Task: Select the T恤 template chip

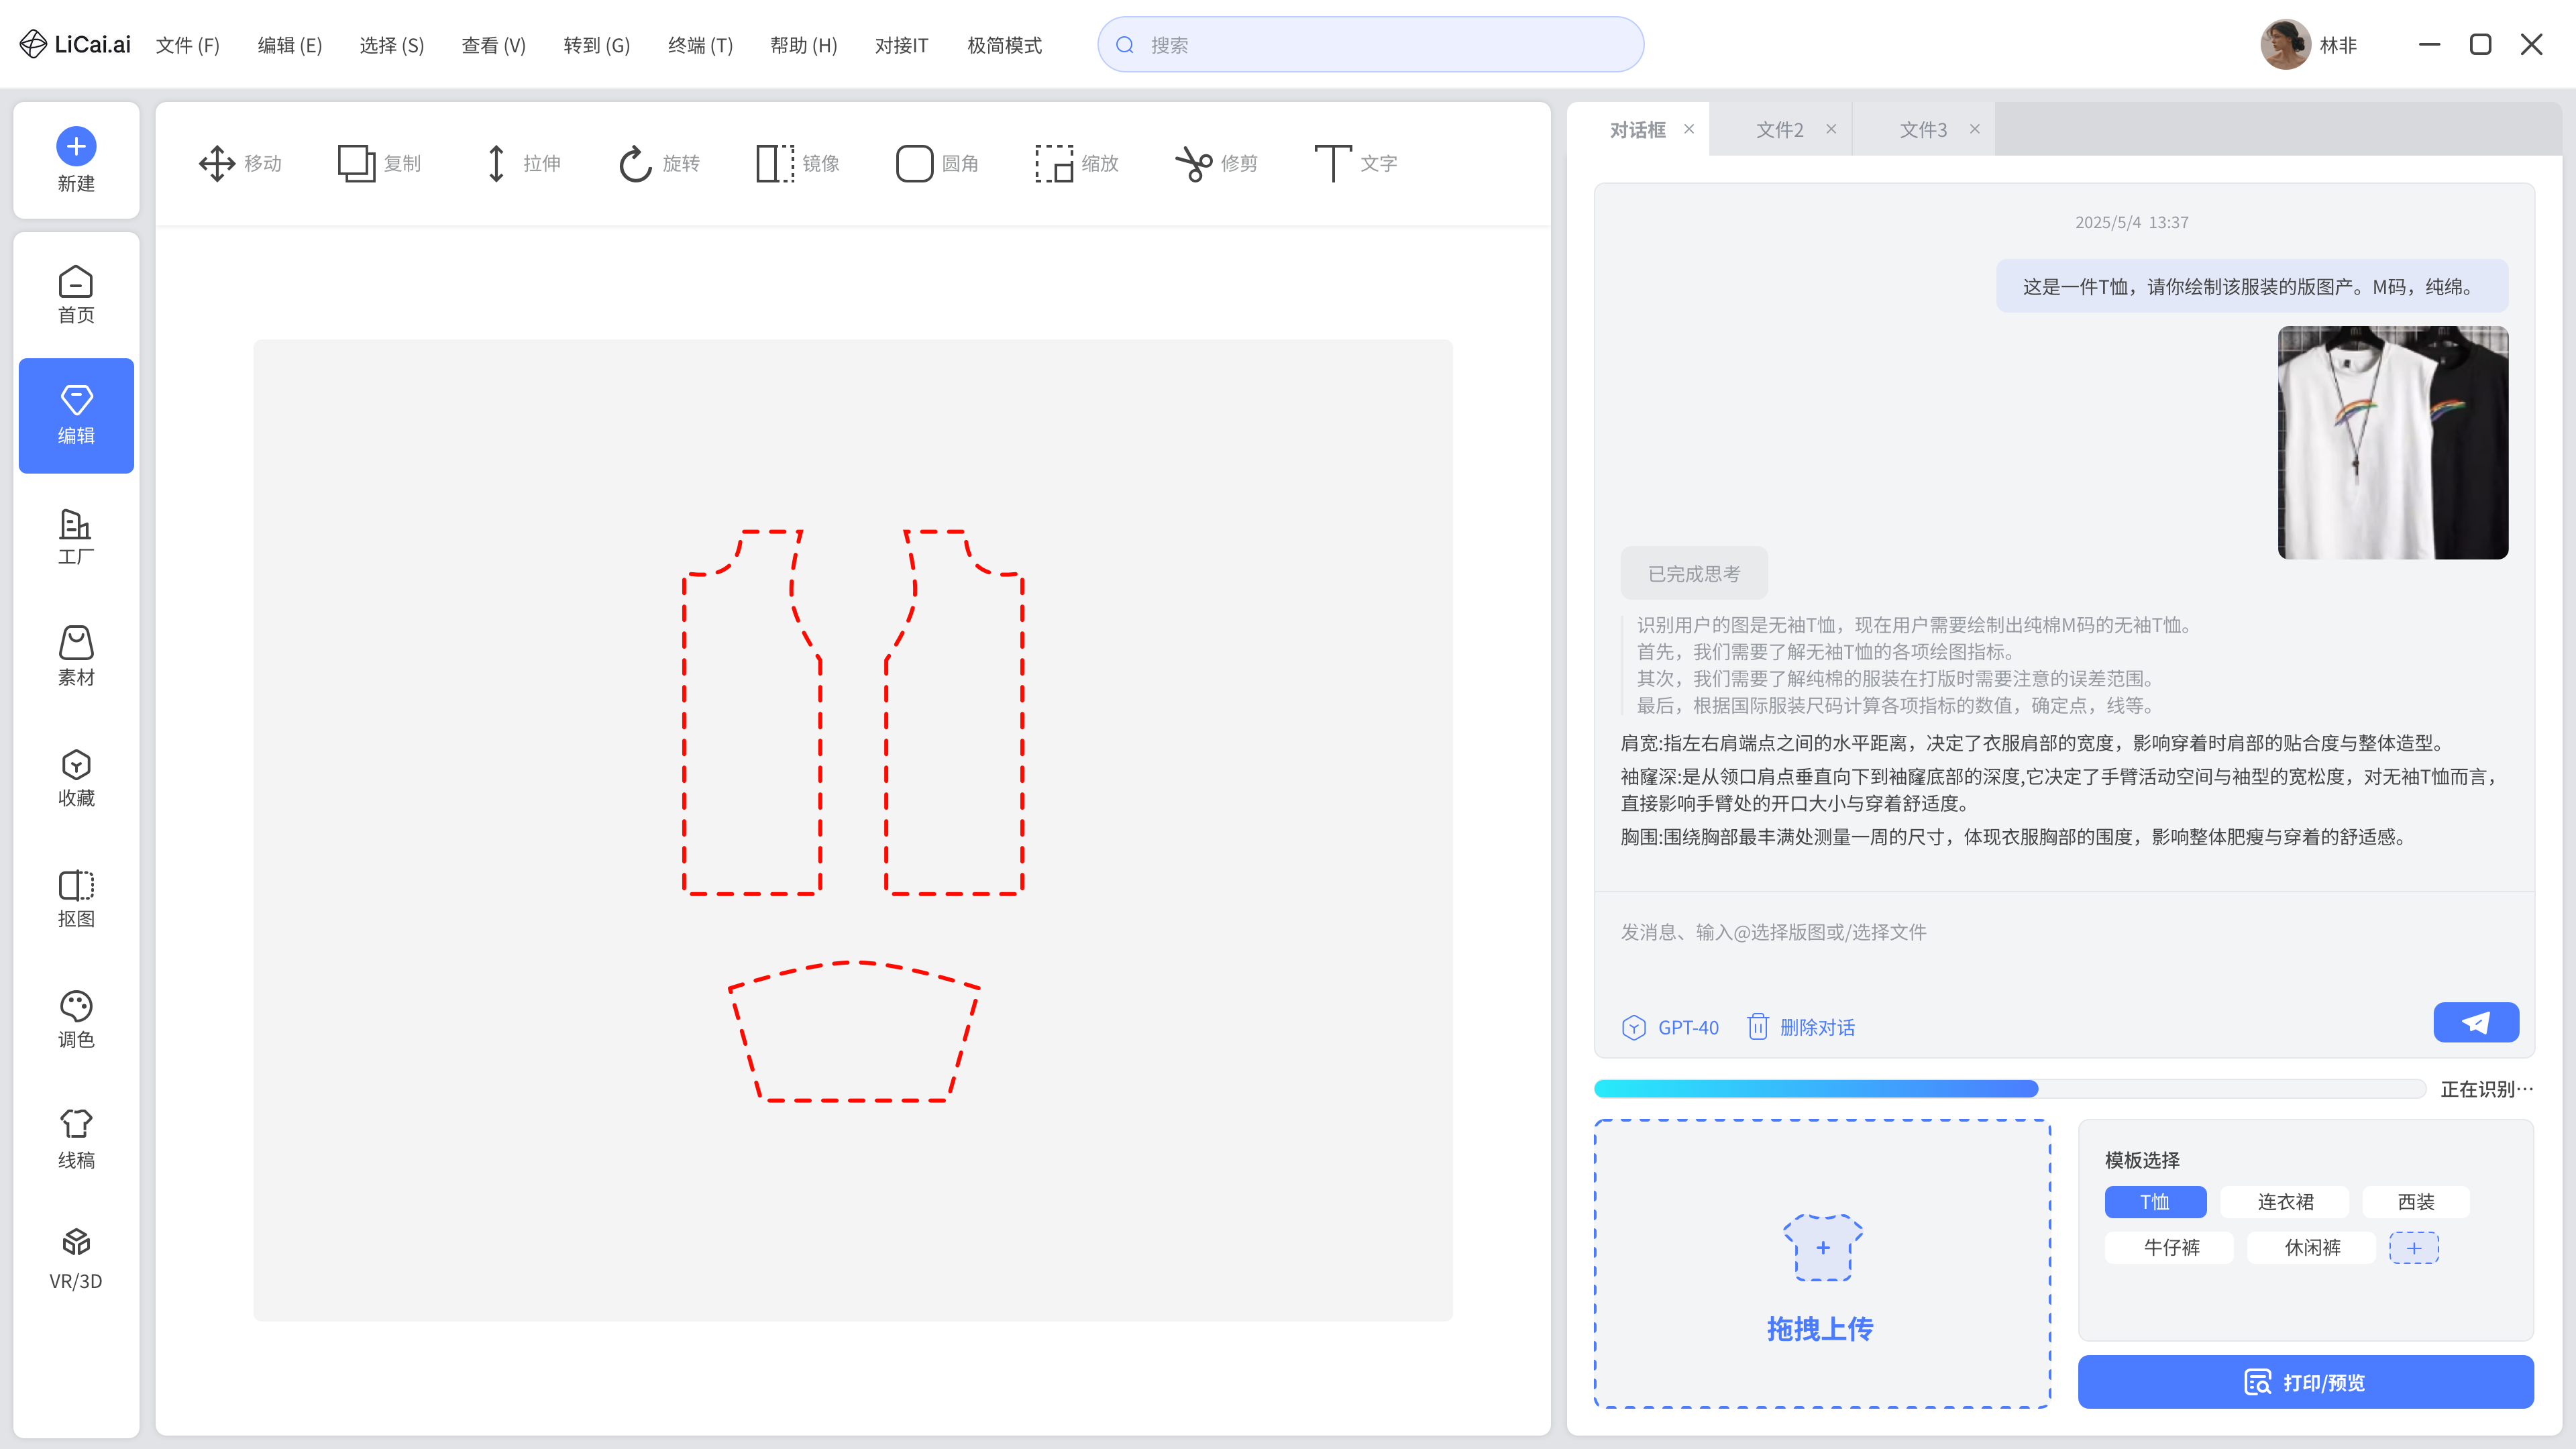Action: click(2155, 1202)
